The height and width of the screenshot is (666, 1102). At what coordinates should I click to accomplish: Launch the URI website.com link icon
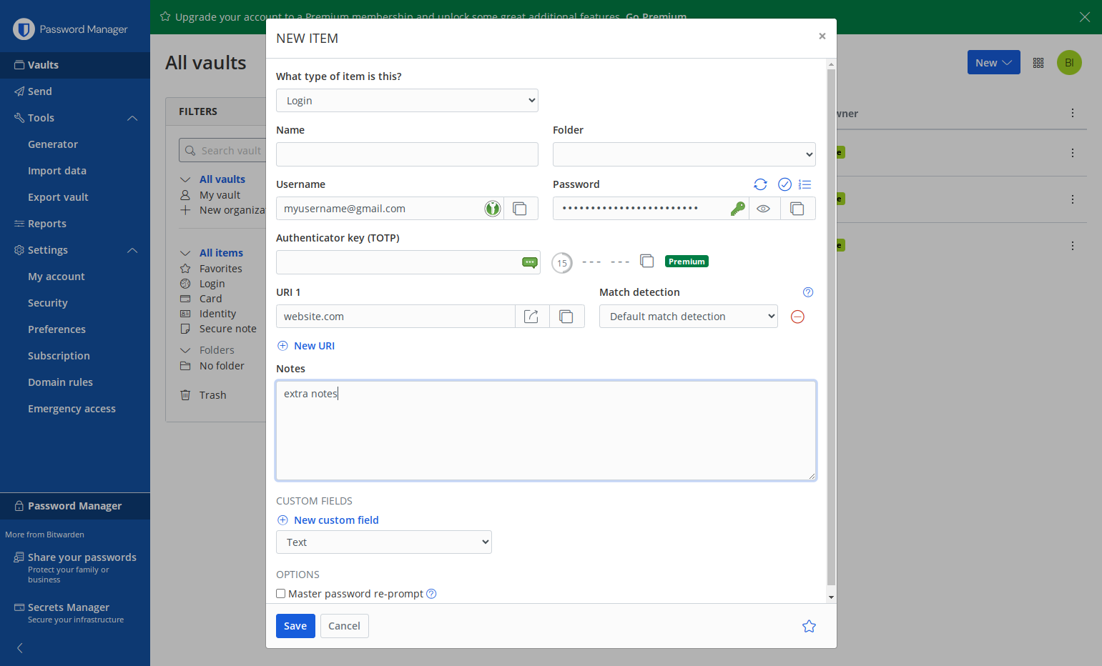click(532, 317)
